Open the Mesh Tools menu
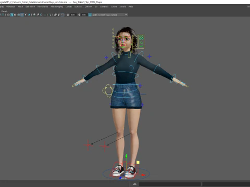 coord(43,7)
